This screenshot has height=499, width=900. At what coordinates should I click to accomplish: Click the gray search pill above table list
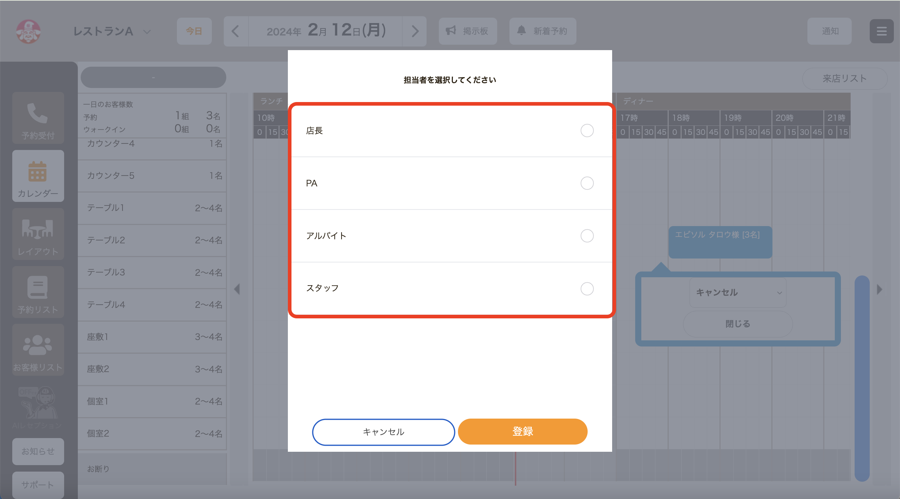[x=153, y=78]
